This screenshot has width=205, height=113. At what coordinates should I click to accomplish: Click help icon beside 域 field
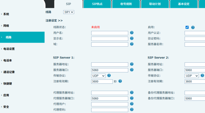(132, 44)
